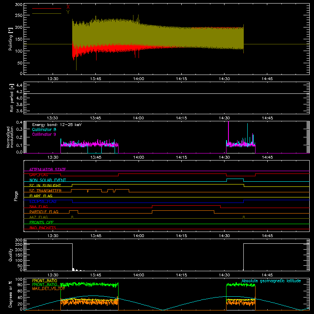The image size is (314, 314).
Task: Select the "Y" legend label
Action: pos(68,12)
